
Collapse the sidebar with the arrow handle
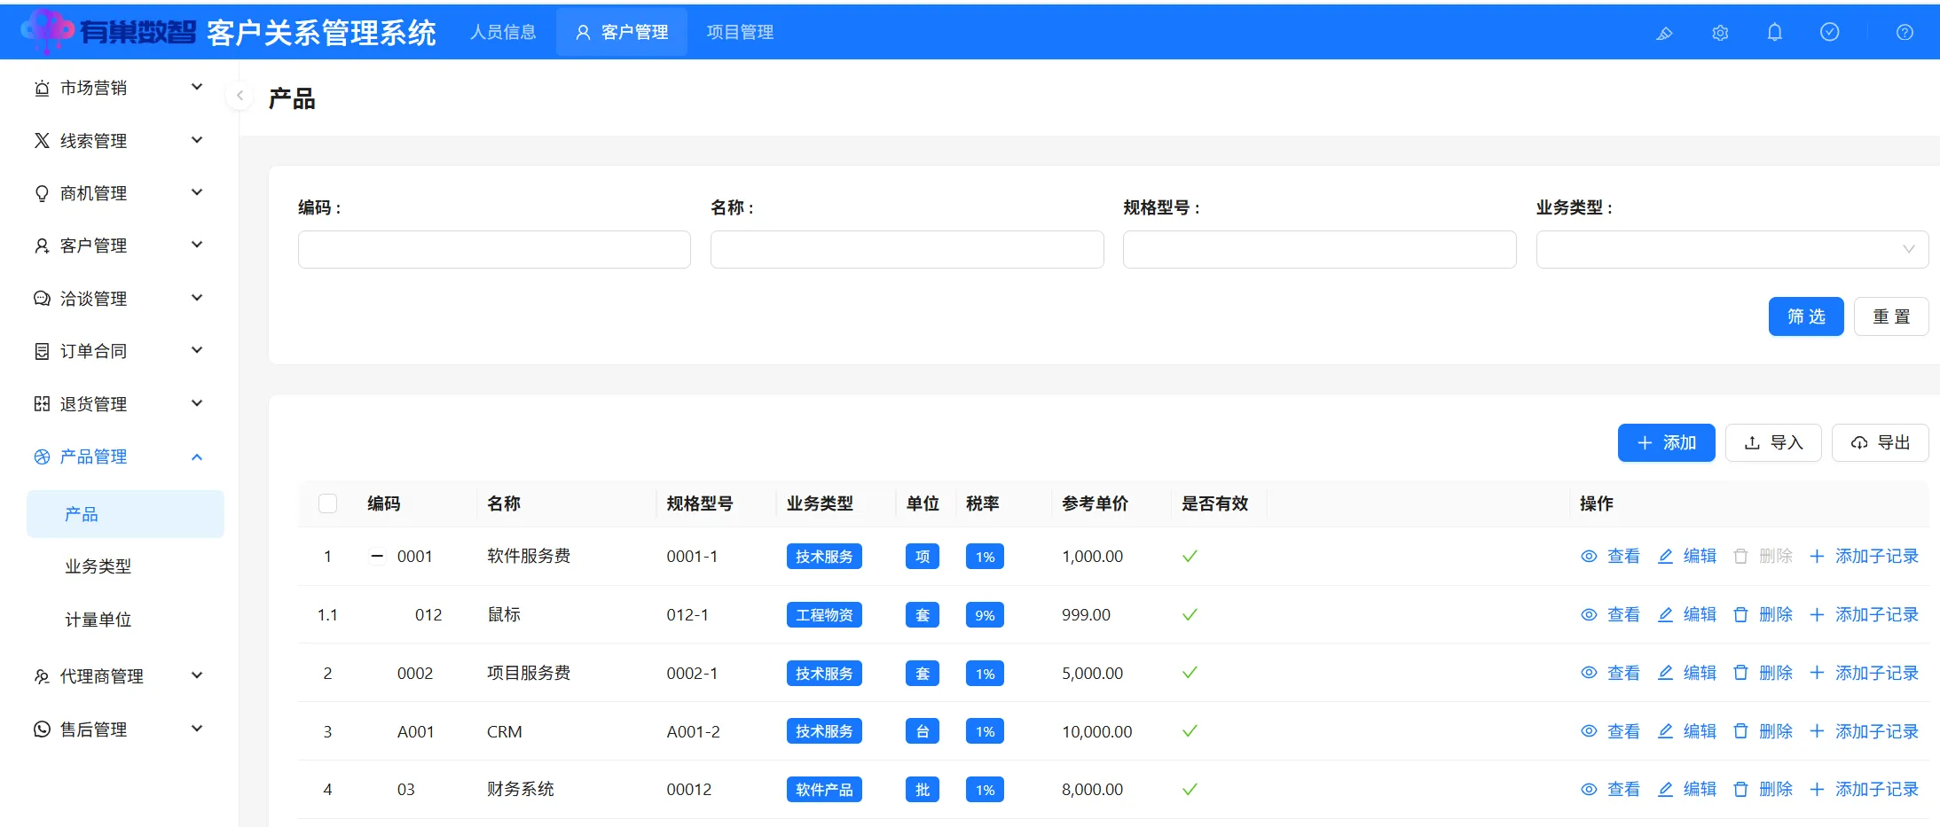click(240, 95)
